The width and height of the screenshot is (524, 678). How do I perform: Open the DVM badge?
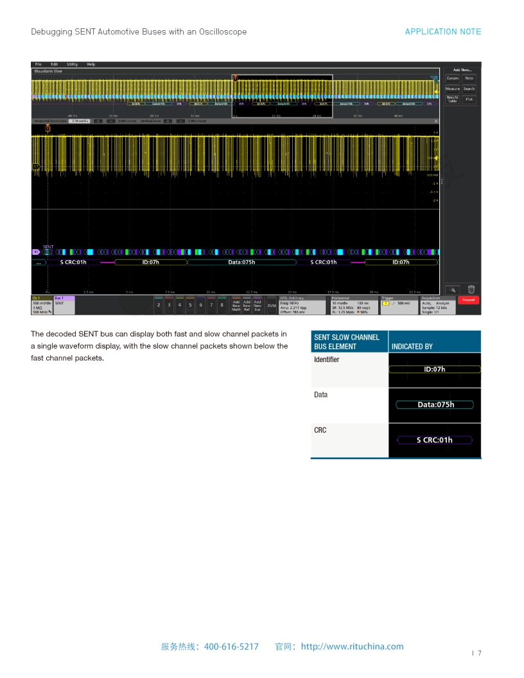tap(272, 305)
